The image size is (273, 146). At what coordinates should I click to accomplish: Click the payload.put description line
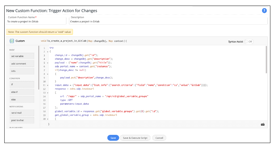click(x=86, y=78)
